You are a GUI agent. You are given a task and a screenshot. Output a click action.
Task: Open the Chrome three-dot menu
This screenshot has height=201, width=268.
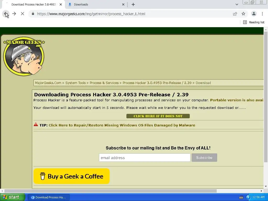262,14
